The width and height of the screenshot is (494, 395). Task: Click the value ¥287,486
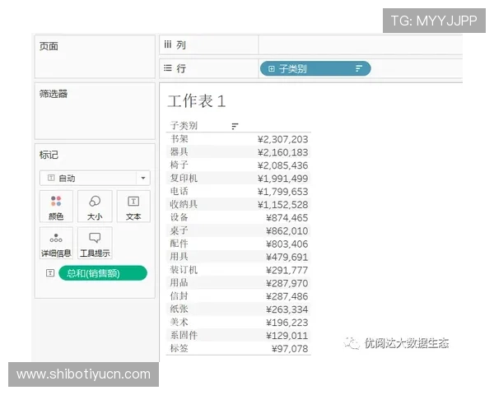pos(287,296)
